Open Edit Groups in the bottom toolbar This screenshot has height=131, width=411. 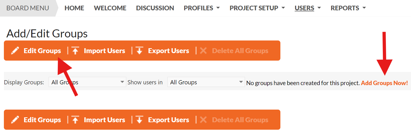coord(42,120)
